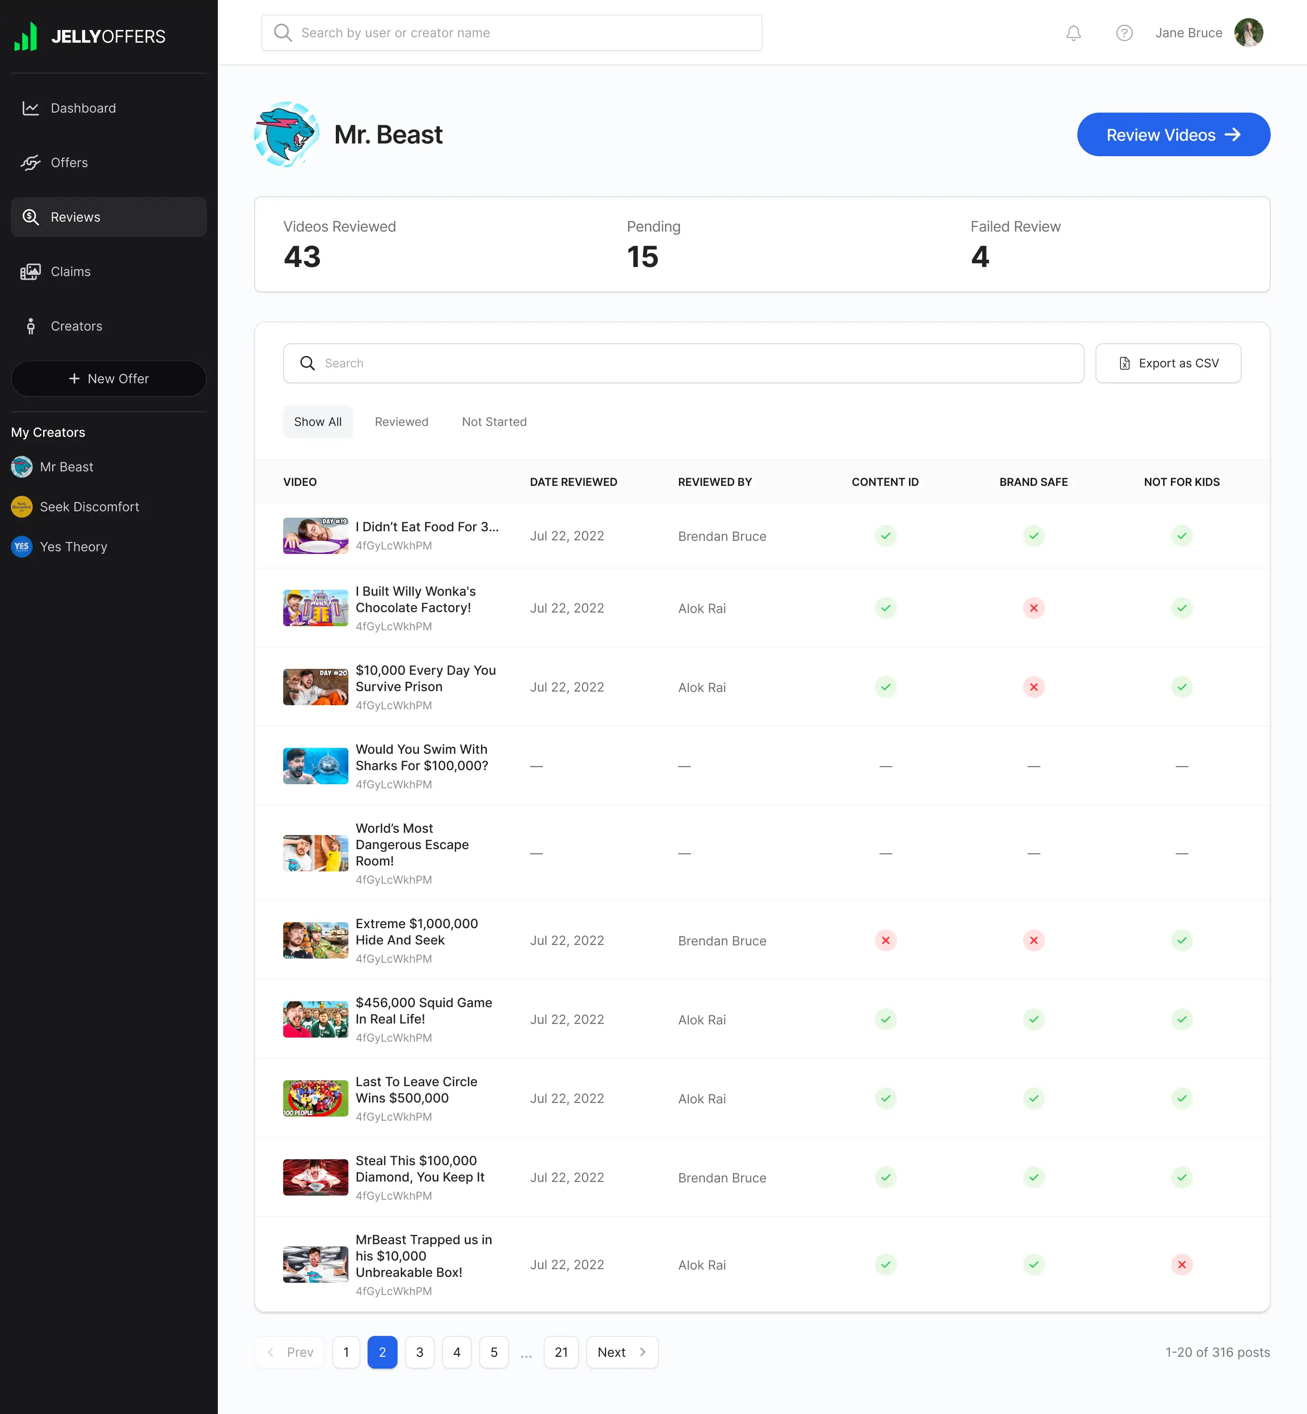
Task: Click the Seek Discomfort avatar icon
Action: point(22,507)
